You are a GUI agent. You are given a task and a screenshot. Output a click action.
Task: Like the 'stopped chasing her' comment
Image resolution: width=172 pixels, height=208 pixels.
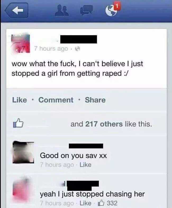coord(85,203)
